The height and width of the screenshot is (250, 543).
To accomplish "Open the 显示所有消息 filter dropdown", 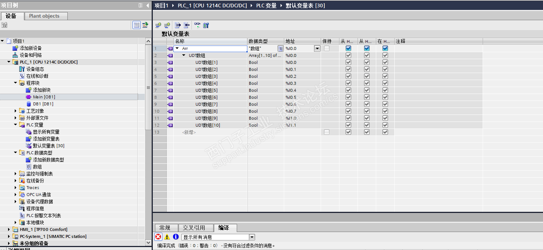I will pos(252,237).
